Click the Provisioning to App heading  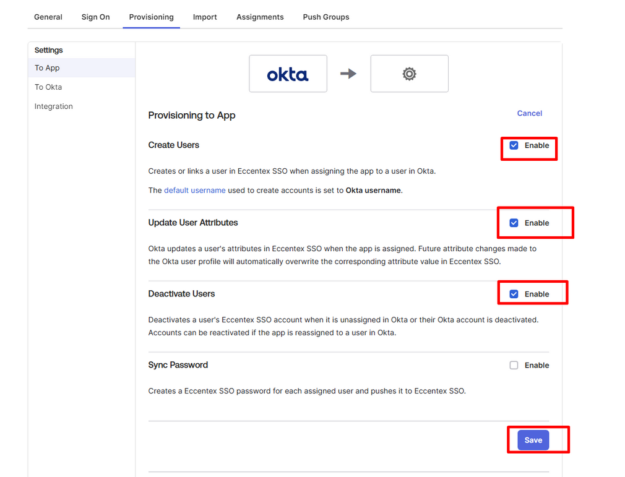(x=192, y=115)
